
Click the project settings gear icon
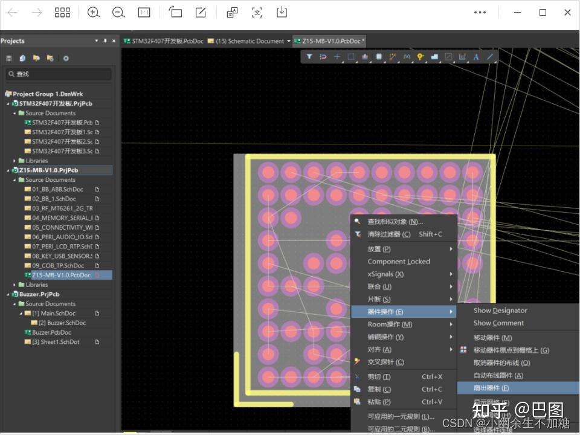(66, 58)
